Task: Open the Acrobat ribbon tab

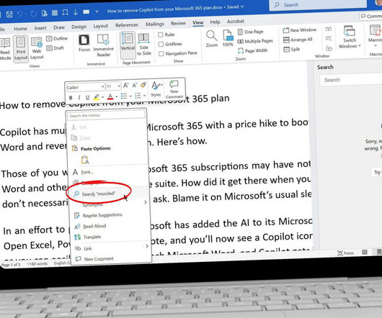Action: (x=236, y=22)
